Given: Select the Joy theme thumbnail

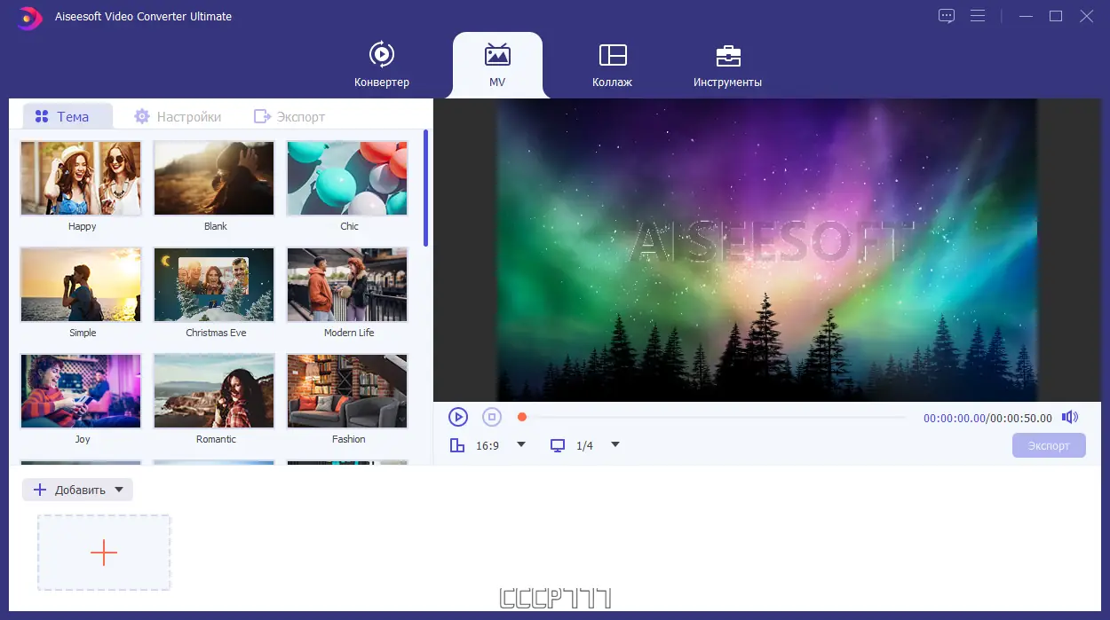Looking at the screenshot, I should coord(81,391).
